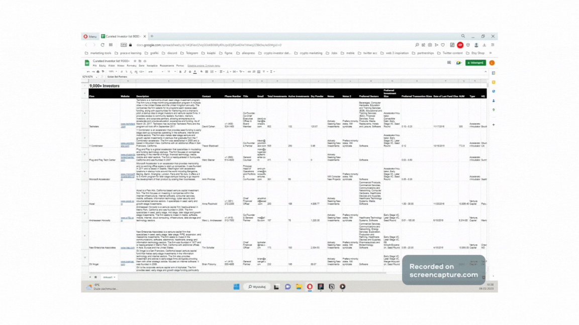Open the Widok menu
This screenshot has height=325, width=579.
point(111,66)
